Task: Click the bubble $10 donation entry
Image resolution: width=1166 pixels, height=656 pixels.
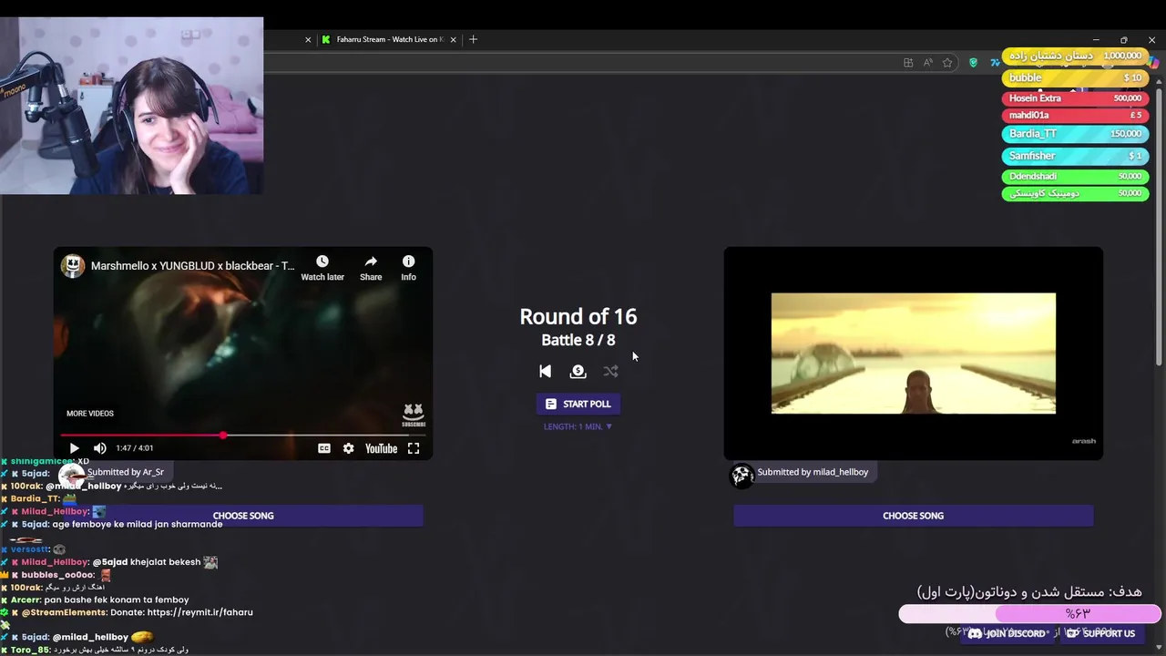Action: [x=1075, y=78]
